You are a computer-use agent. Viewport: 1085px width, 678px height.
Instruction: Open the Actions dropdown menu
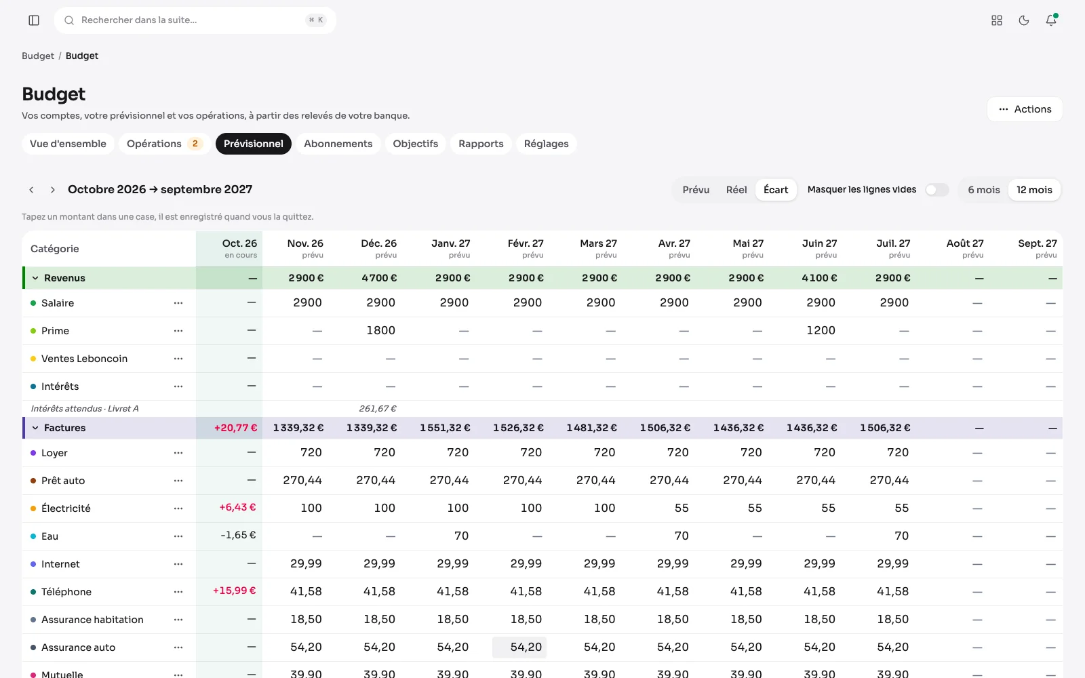point(1025,109)
